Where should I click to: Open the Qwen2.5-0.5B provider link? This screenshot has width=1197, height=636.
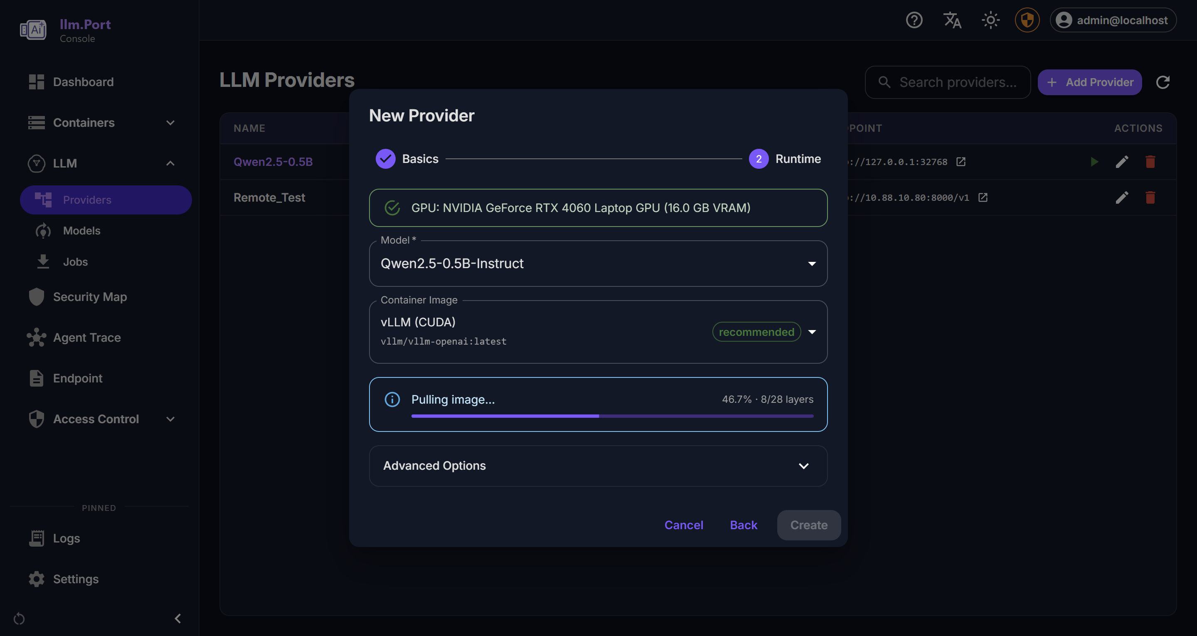click(x=273, y=162)
